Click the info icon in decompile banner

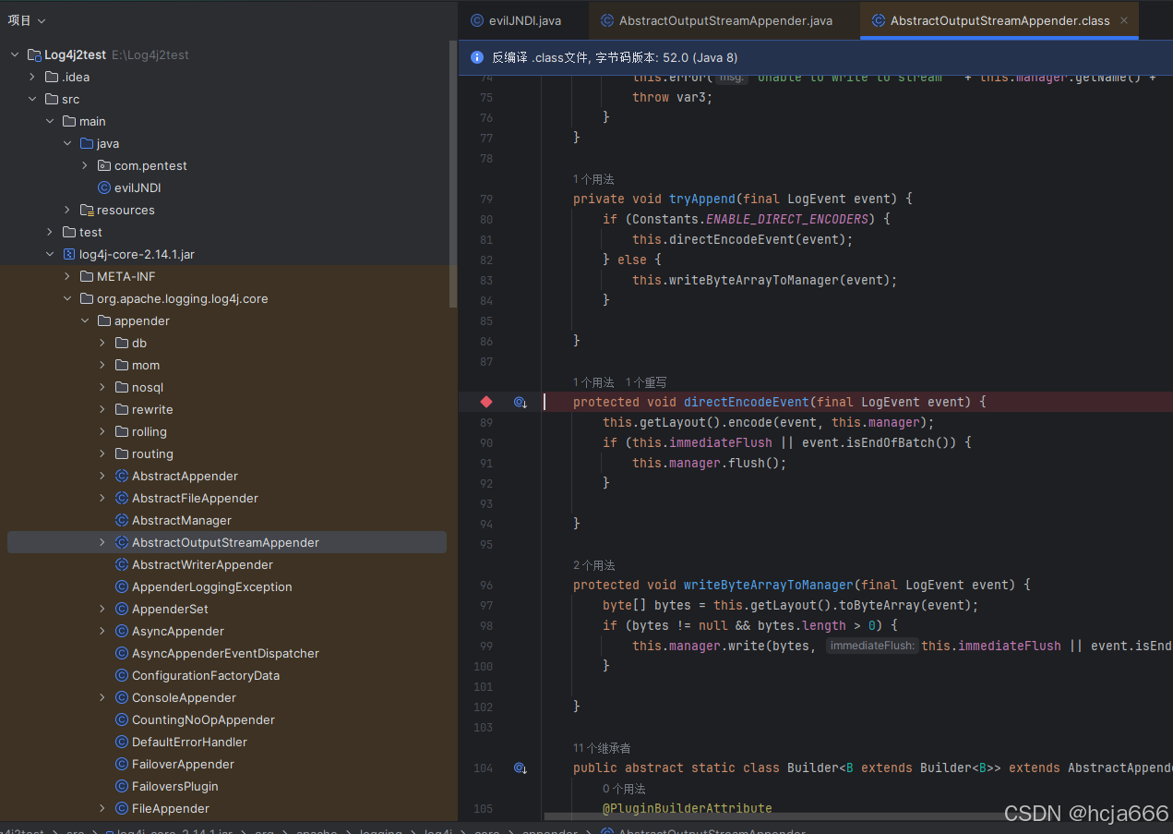(476, 57)
